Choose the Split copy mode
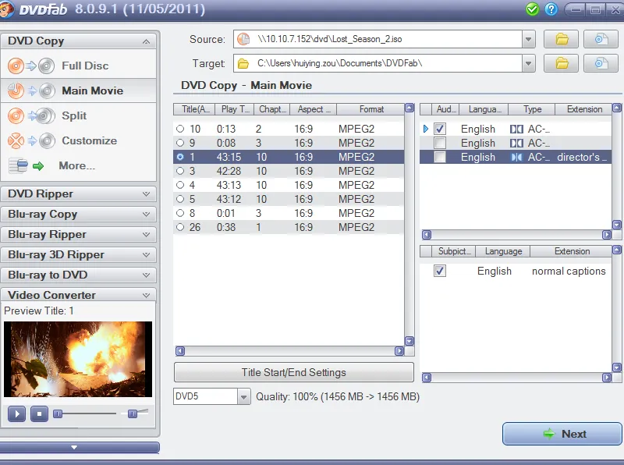Screen dimensions: 624x465 (74, 115)
